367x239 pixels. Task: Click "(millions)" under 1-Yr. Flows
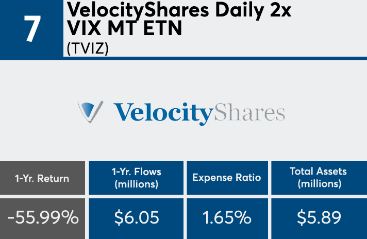point(136,184)
